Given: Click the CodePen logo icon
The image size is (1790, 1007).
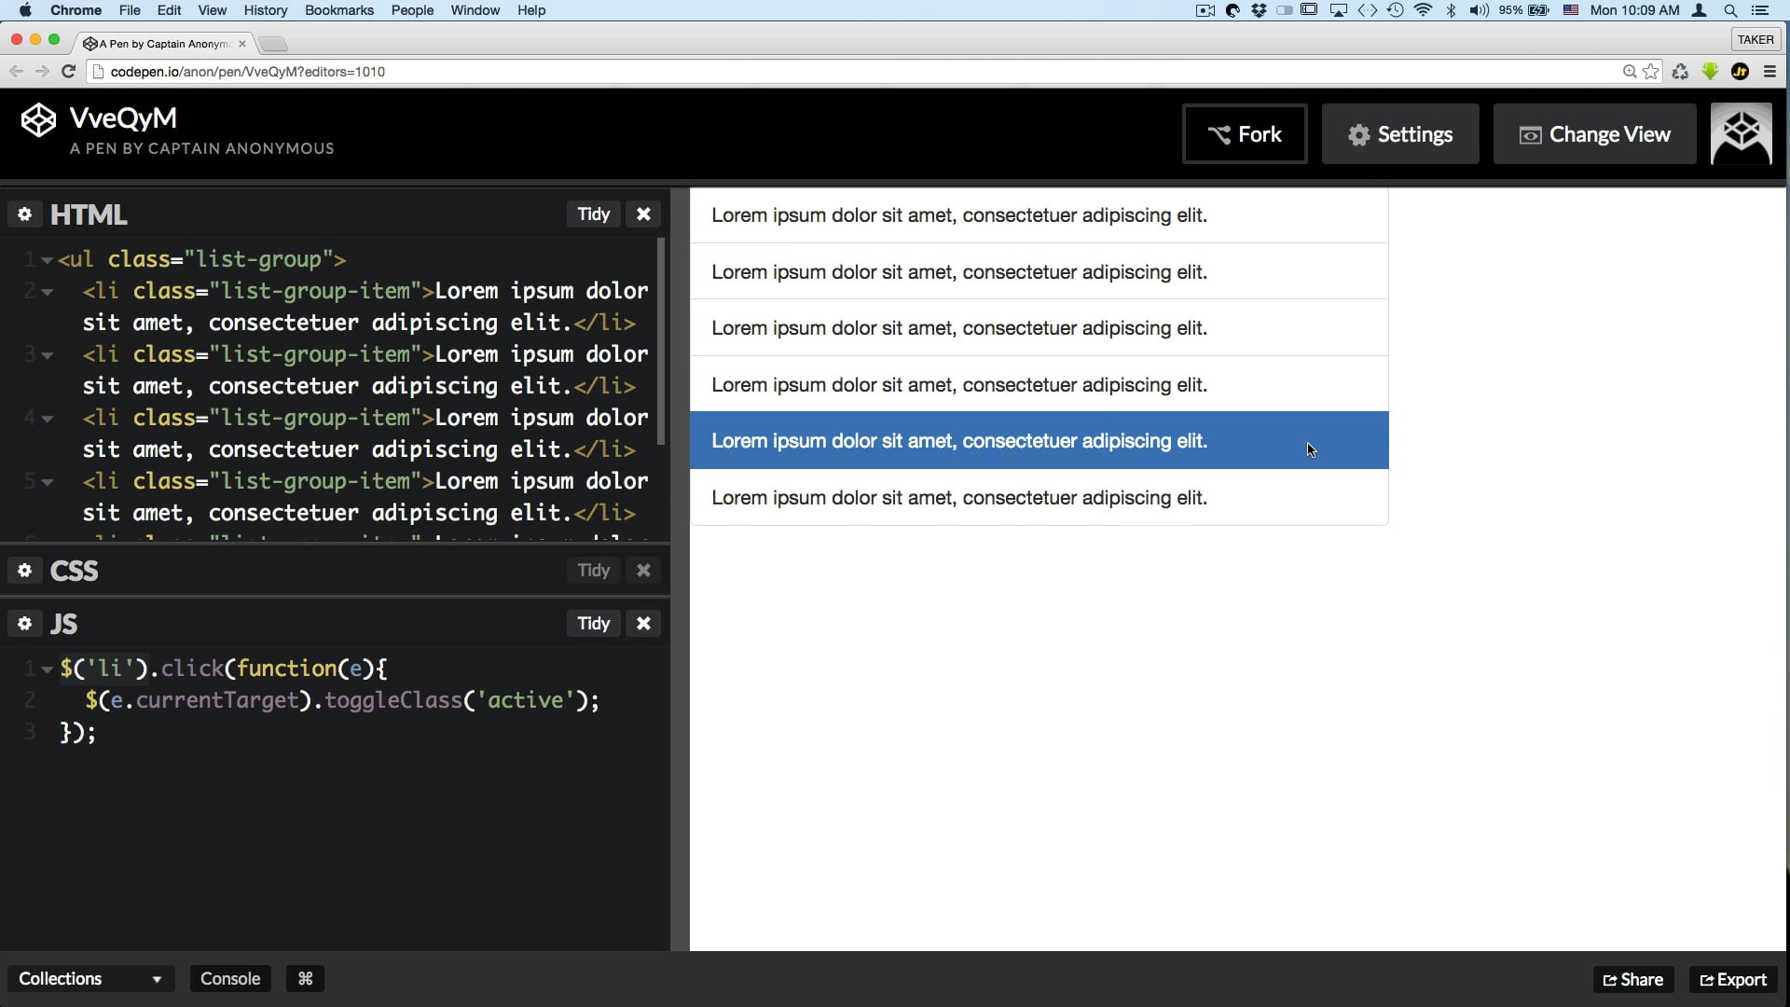Looking at the screenshot, I should point(38,120).
